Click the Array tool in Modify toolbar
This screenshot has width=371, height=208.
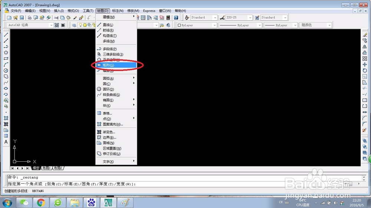point(365,58)
